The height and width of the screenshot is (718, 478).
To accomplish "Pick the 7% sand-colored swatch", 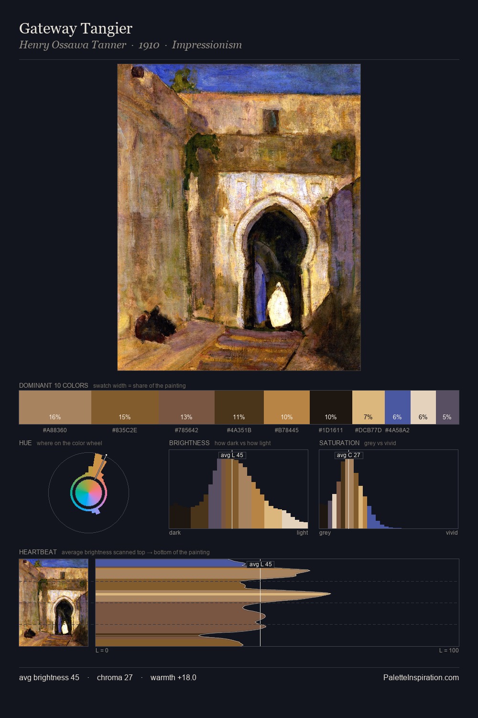I will [369, 407].
